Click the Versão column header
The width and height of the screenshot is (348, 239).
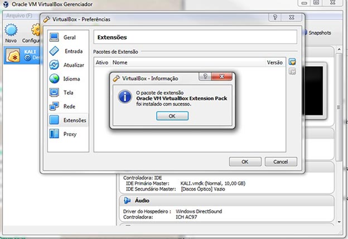[275, 62]
